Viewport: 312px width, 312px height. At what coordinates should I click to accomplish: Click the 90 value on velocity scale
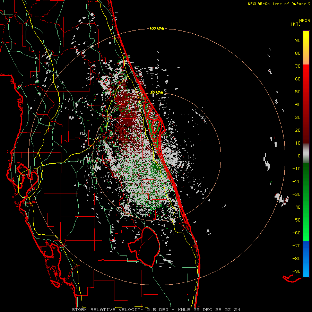(298, 41)
